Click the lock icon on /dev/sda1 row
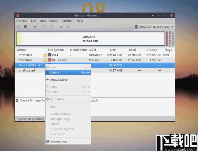Image resolution: width=198 pixels, height=151 pixels. click(45, 55)
